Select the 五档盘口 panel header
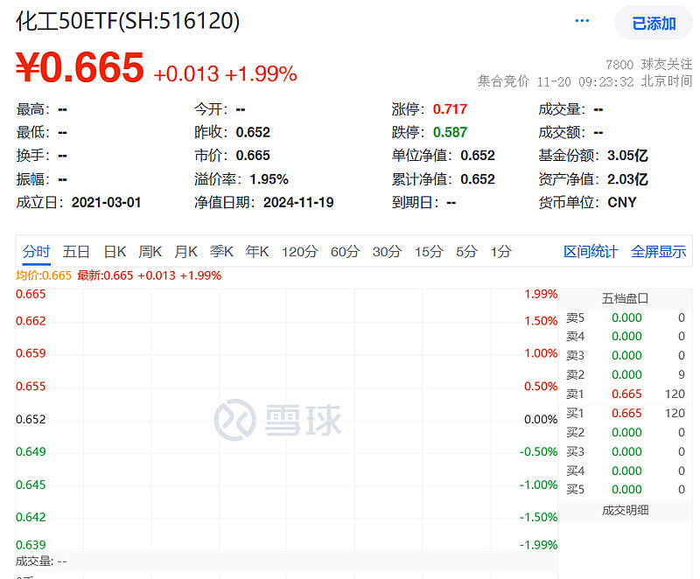 625,298
